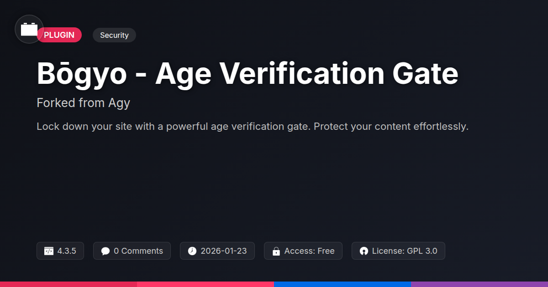Screen dimensions: 548x287
Task: Click the plugin brick icon in the circle
Action: (x=29, y=30)
